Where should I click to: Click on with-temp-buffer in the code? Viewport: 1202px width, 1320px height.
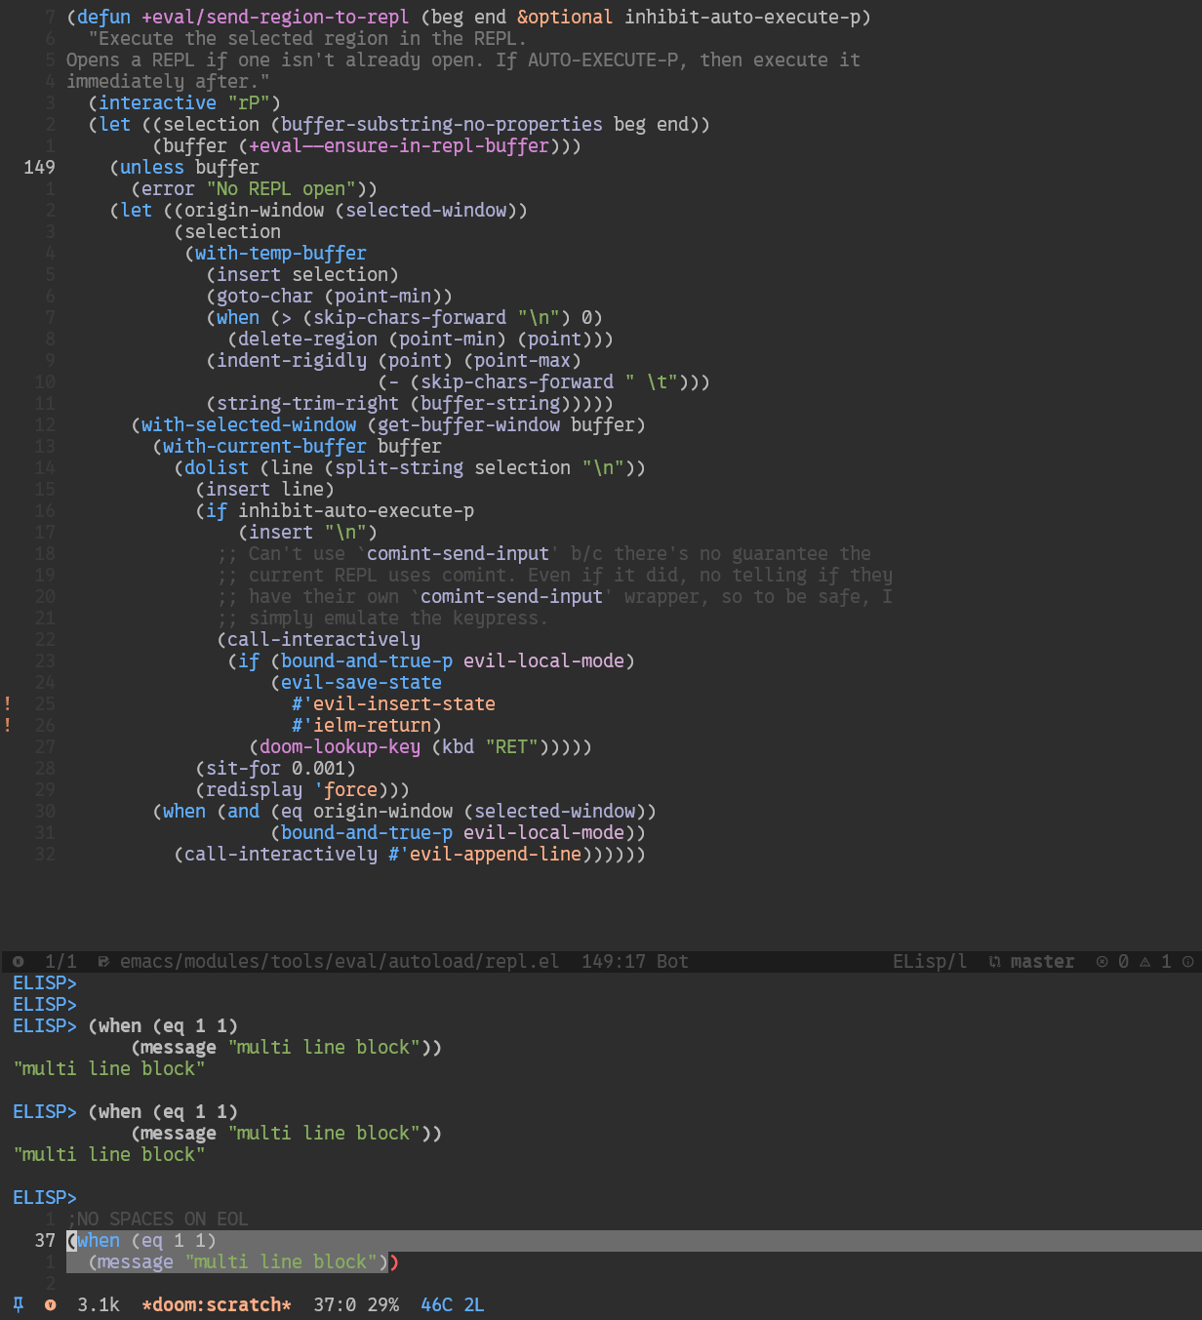click(x=281, y=253)
